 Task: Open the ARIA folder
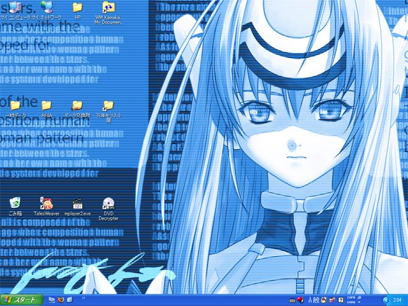47,109
